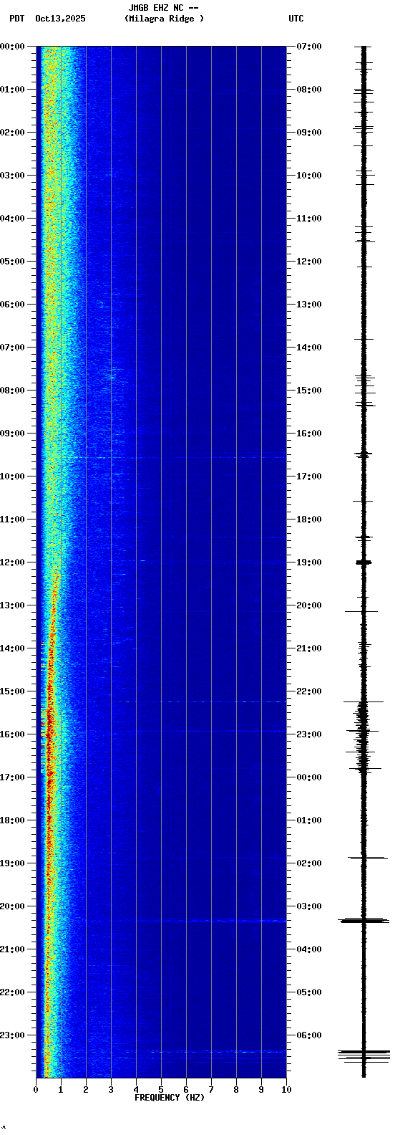Screen dimensions: 395x1135
Task: Click the 14:00 label on the UTC axis
Action: click(309, 348)
